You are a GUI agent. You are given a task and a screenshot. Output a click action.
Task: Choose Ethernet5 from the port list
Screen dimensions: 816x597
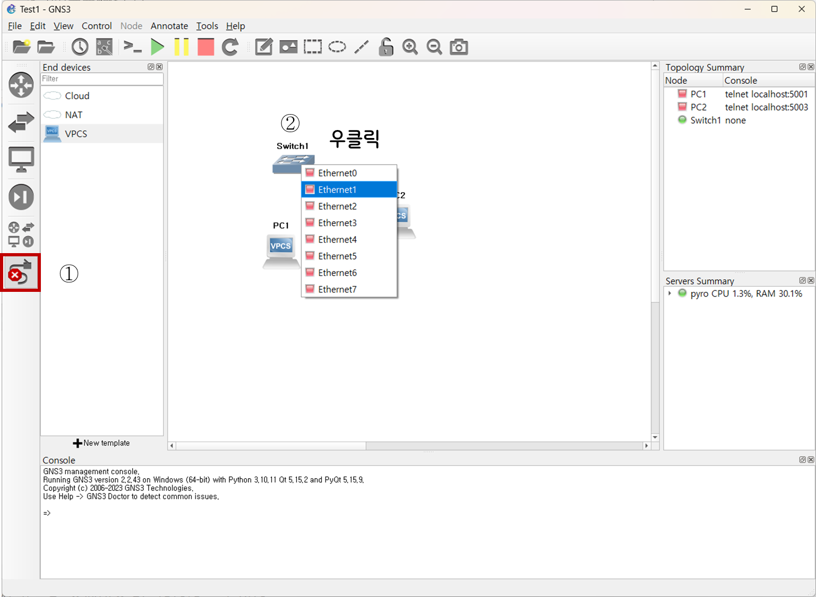[x=349, y=256]
